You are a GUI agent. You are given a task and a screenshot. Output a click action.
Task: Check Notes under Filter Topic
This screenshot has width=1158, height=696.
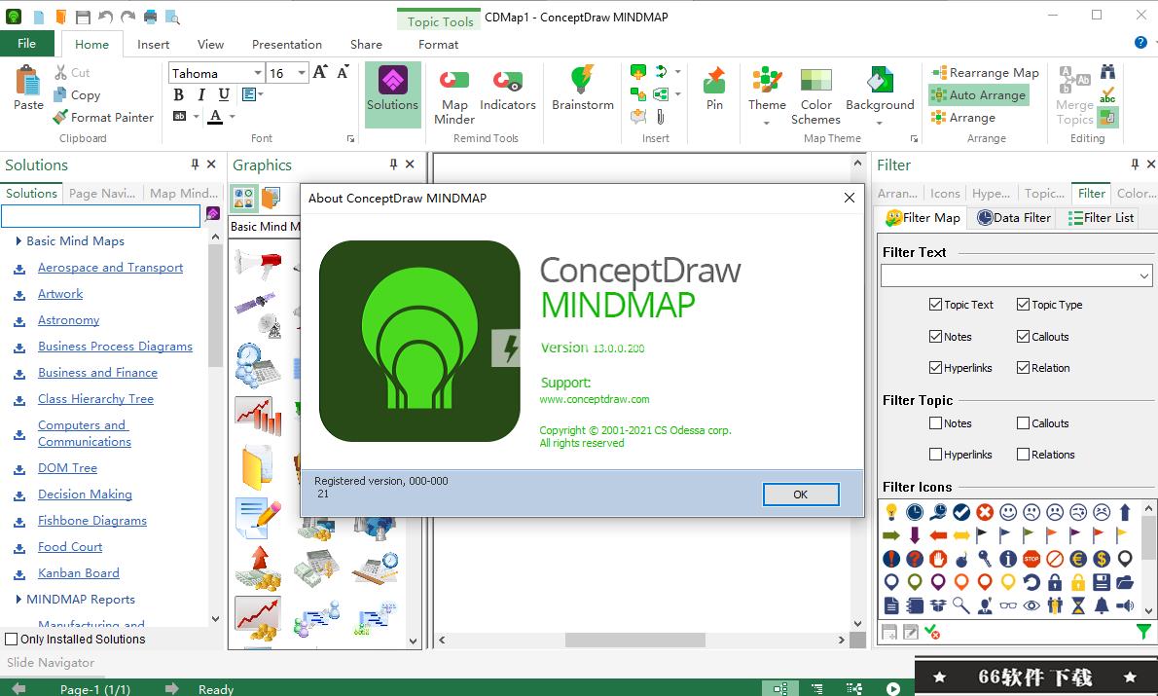pyautogui.click(x=935, y=423)
